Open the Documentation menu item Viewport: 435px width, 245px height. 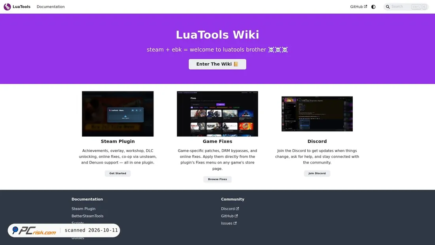[x=51, y=7]
